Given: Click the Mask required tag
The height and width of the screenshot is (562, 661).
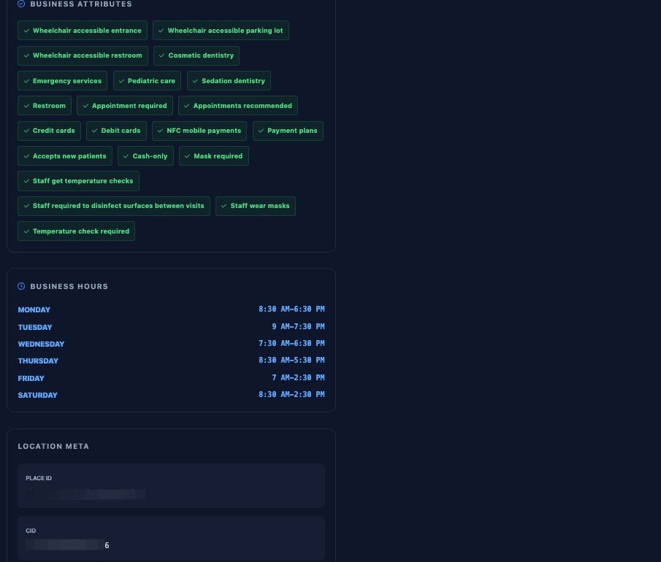Looking at the screenshot, I should tap(214, 156).
